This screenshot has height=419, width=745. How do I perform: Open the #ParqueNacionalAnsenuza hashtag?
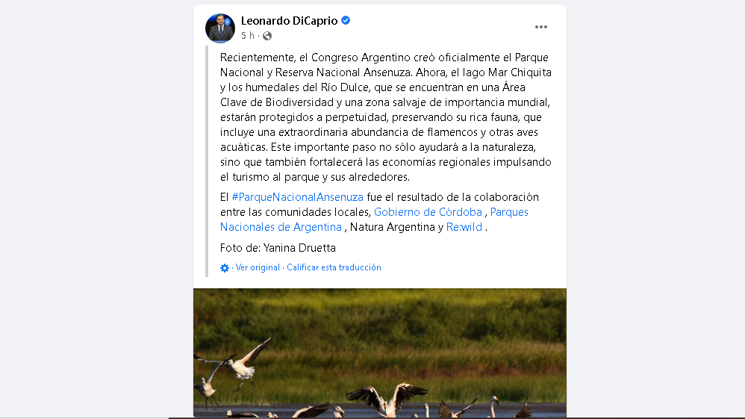pyautogui.click(x=297, y=197)
